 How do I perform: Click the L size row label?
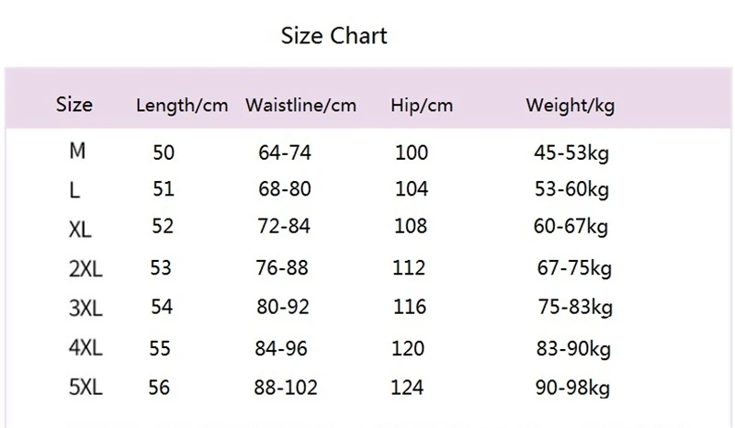point(74,190)
